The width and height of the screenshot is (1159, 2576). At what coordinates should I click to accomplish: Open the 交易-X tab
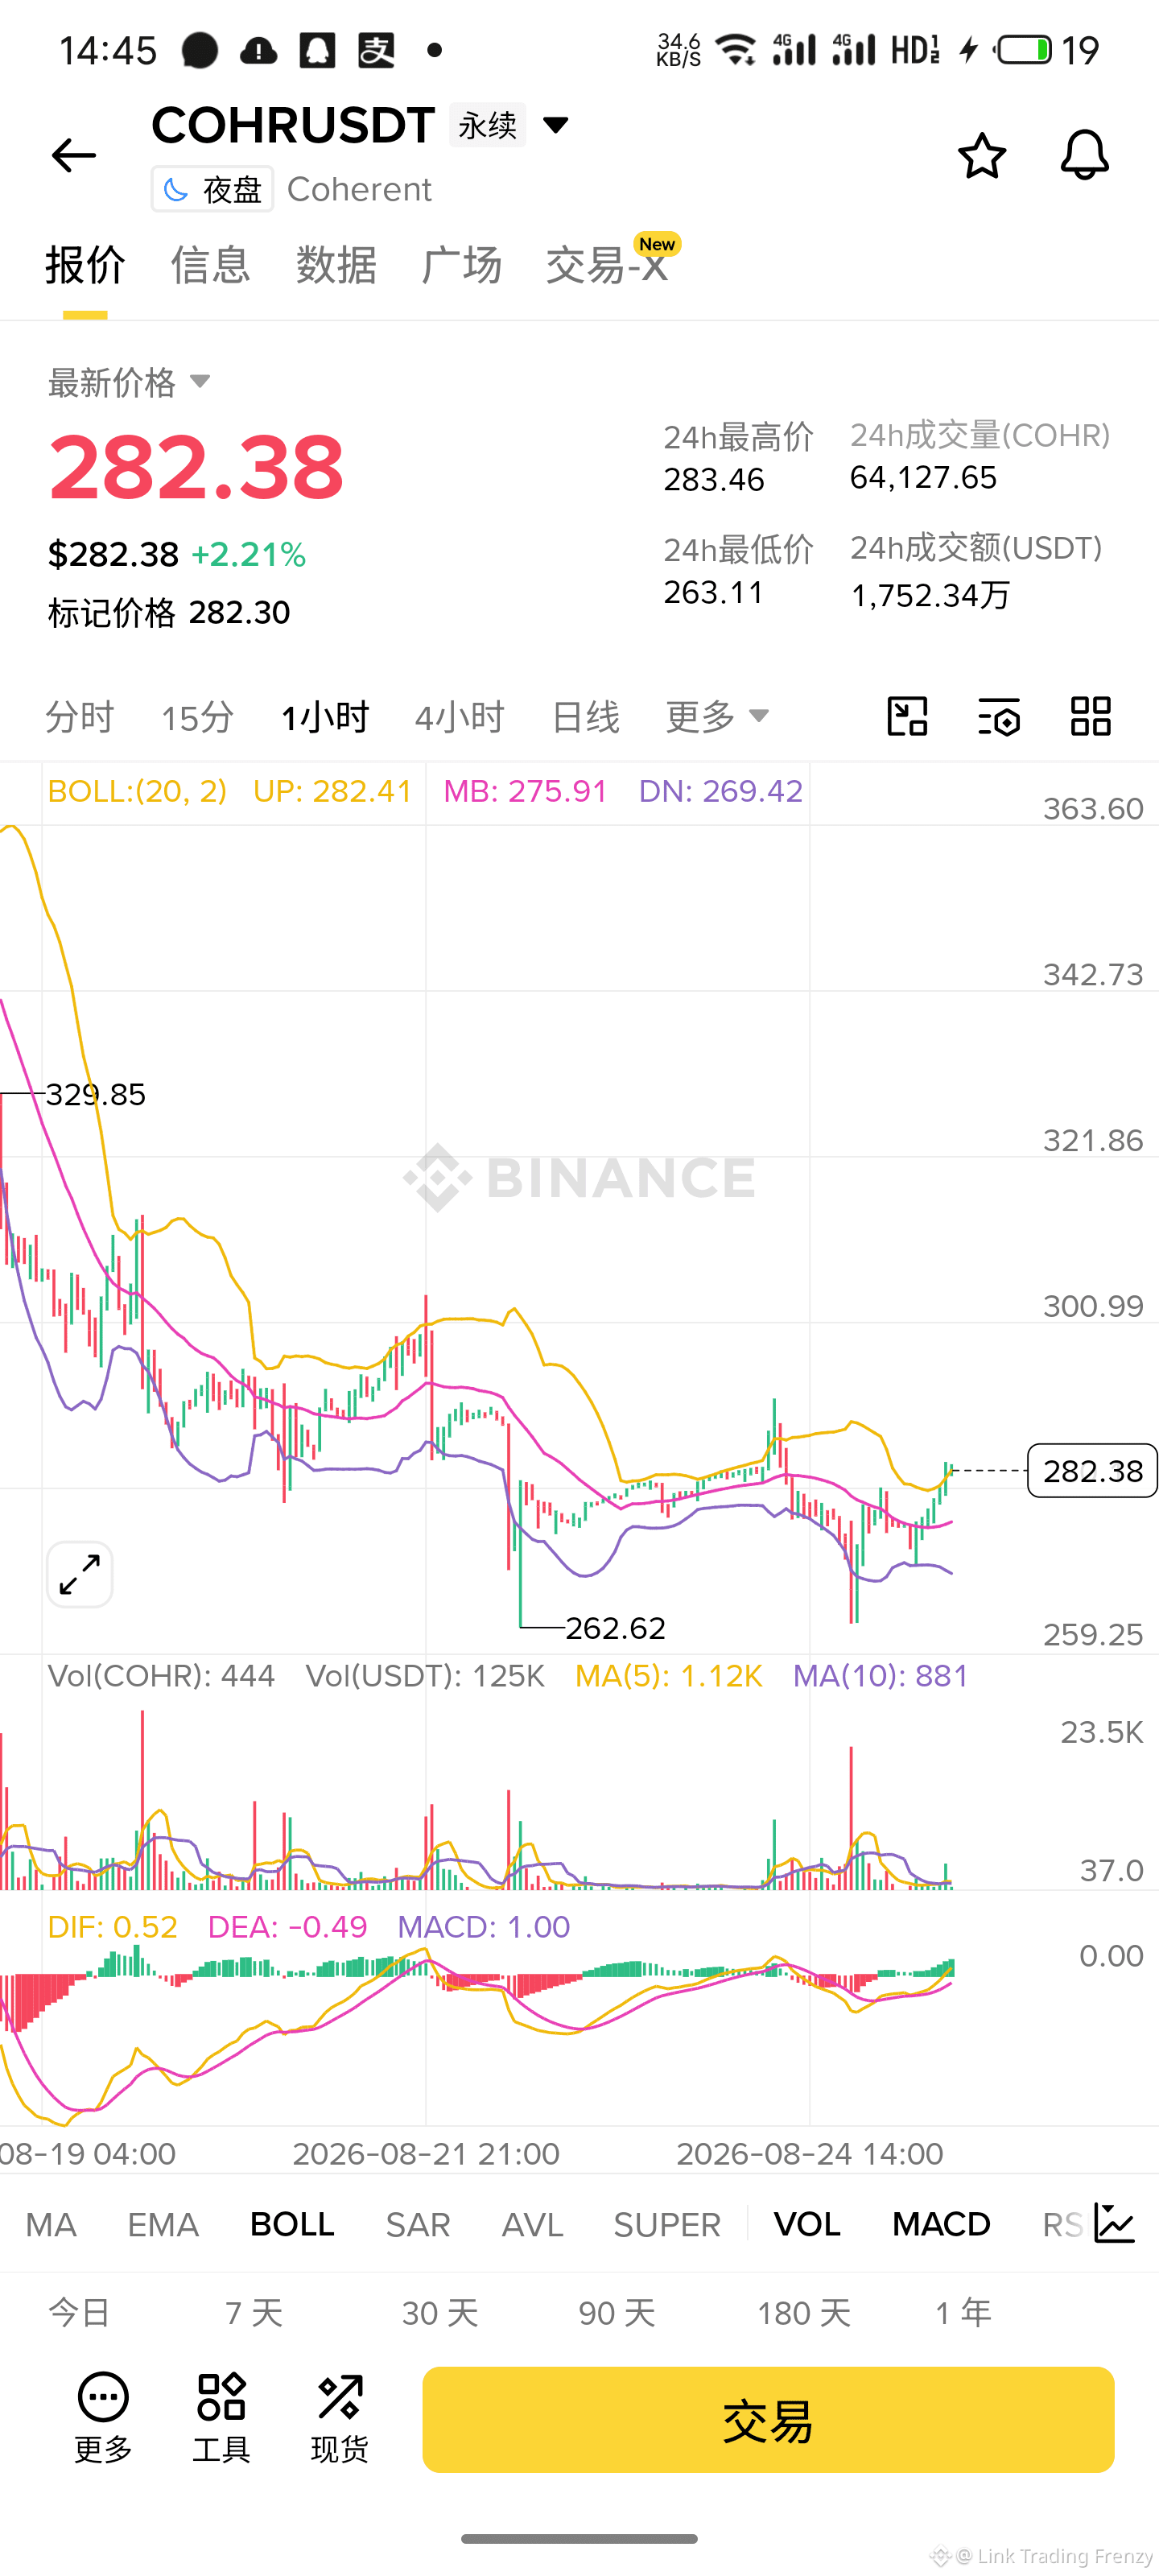point(607,266)
